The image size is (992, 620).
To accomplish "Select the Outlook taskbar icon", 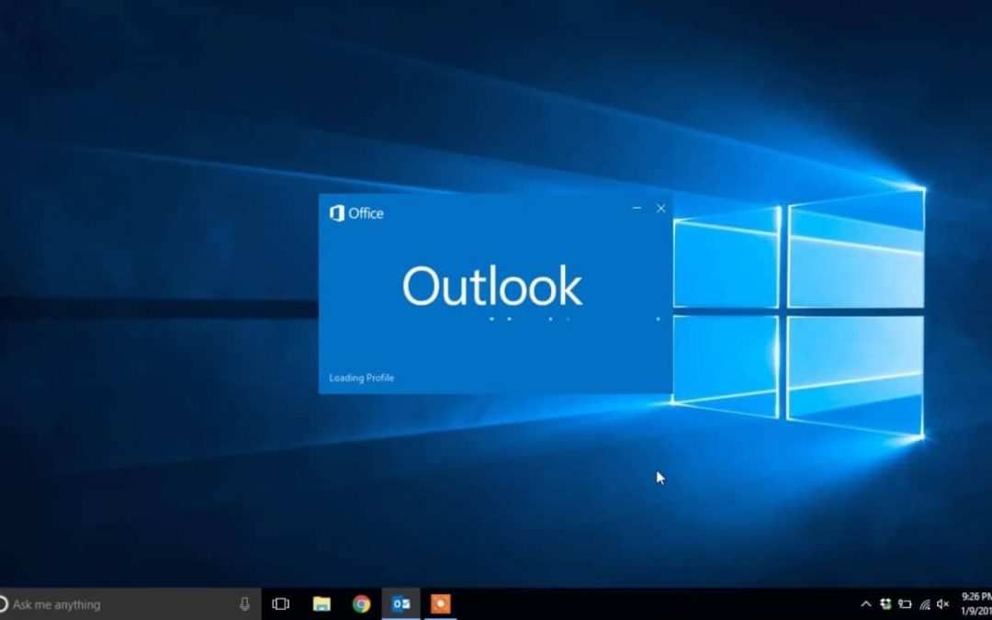I will (x=401, y=604).
